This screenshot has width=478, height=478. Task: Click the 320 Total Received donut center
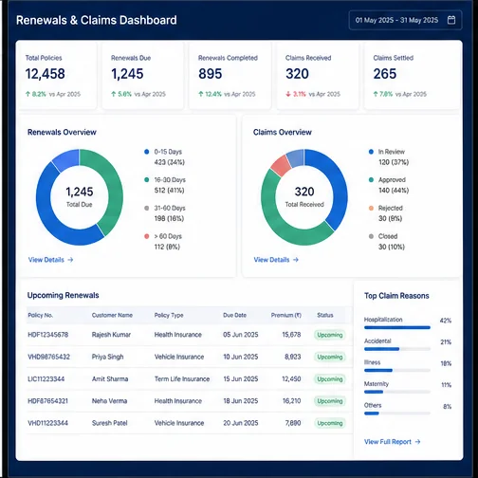[x=304, y=196]
